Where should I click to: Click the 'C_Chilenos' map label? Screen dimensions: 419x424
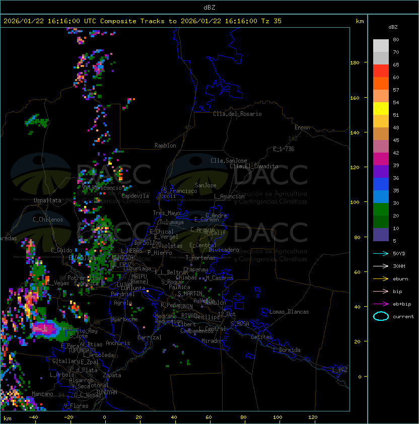coord(48,220)
